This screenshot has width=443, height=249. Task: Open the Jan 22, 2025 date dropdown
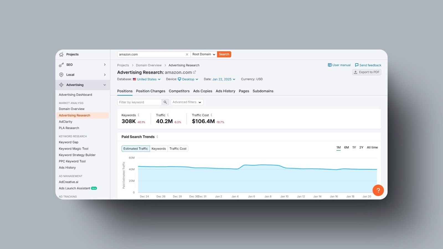pyautogui.click(x=224, y=79)
